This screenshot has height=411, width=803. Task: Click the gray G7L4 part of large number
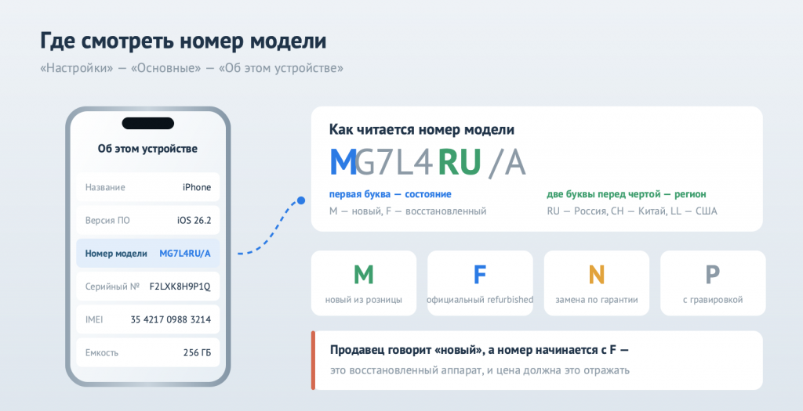395,162
